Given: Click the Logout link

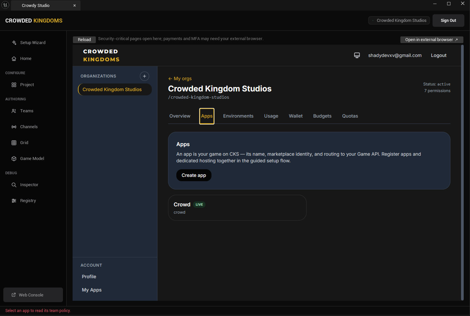Looking at the screenshot, I should tap(439, 55).
